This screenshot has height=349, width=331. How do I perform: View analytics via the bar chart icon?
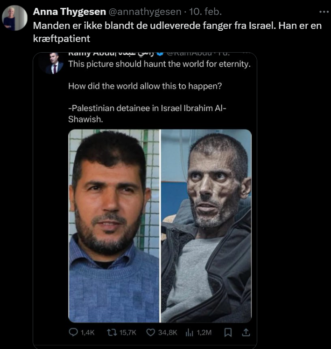pos(190,333)
